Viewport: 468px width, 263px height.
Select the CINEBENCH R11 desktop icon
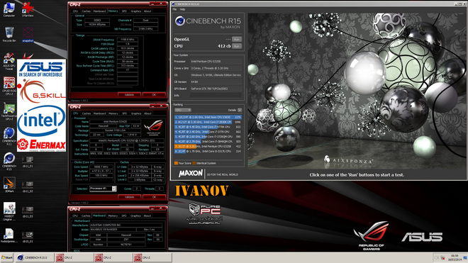click(x=9, y=136)
